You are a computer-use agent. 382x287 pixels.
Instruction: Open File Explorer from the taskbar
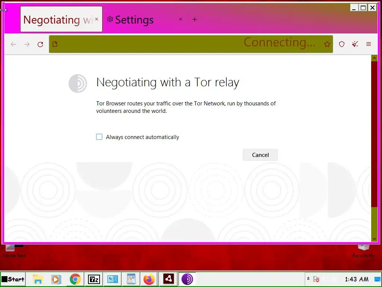pos(38,279)
